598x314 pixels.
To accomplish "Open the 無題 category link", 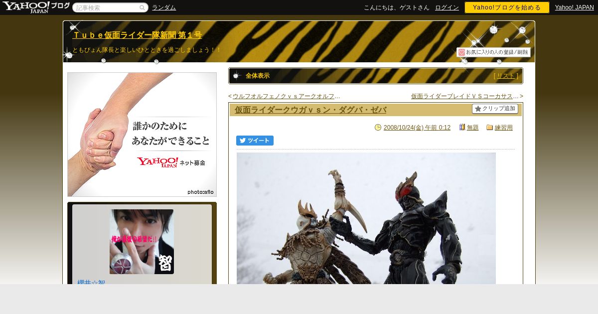I will [473, 128].
